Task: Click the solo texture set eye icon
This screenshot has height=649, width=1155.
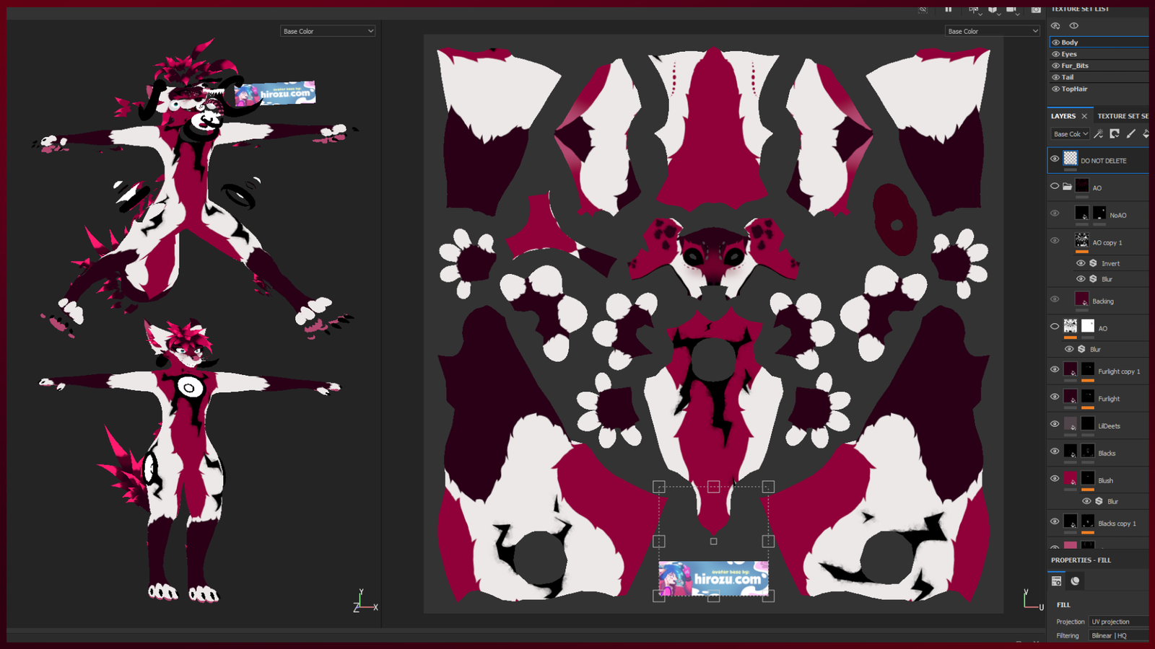Action: [x=1073, y=26]
